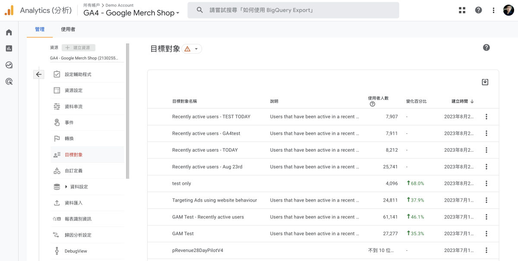Click the Google Analytics logo
This screenshot has width=518, height=261.
[9, 10]
